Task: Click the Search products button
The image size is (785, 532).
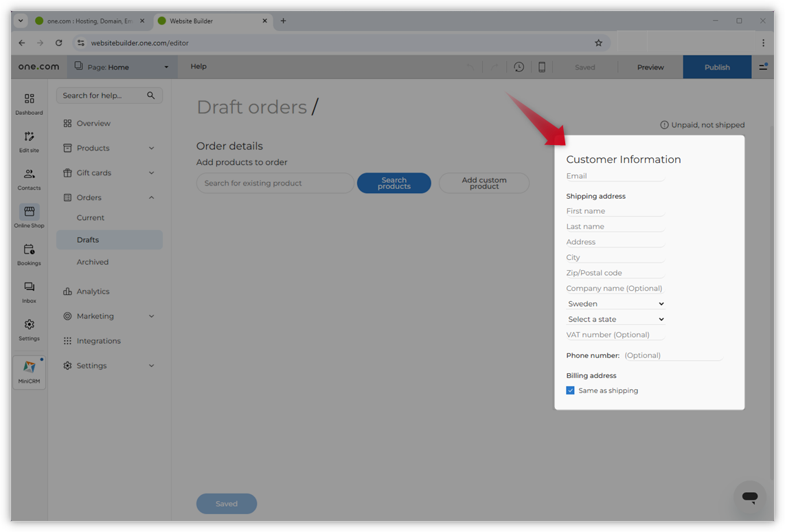Action: pos(394,184)
